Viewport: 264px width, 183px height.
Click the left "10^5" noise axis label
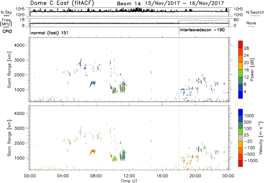coord(20,9)
